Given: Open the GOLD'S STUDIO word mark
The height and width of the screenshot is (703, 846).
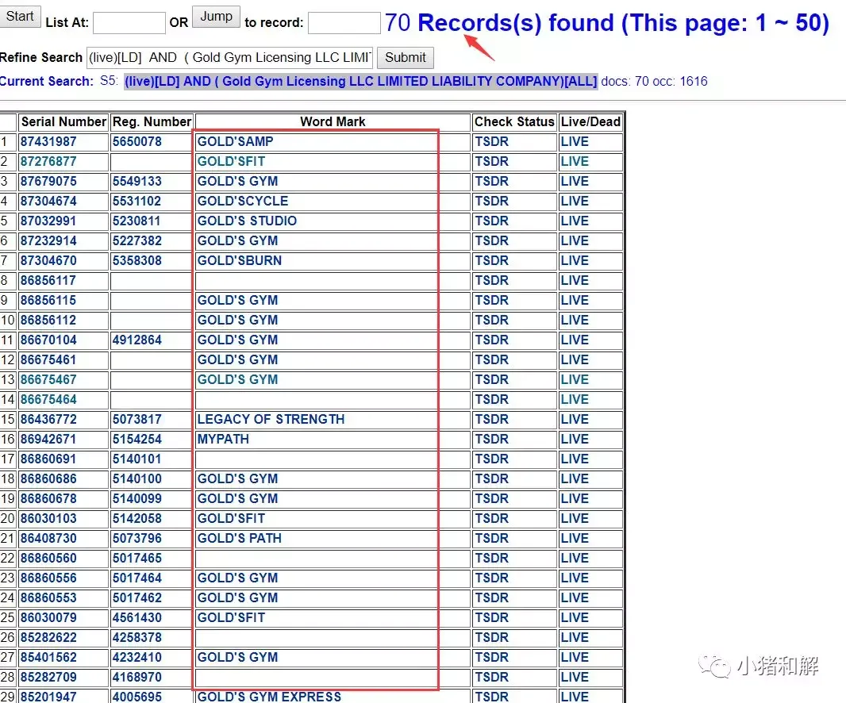Looking at the screenshot, I should pyautogui.click(x=247, y=221).
